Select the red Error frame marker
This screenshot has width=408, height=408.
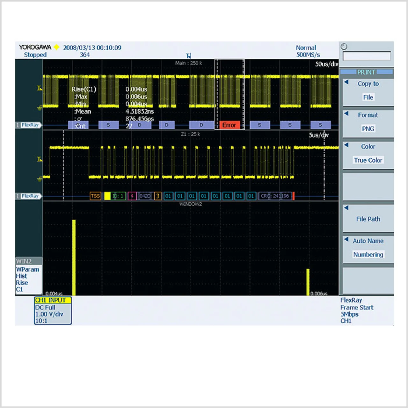[229, 125]
